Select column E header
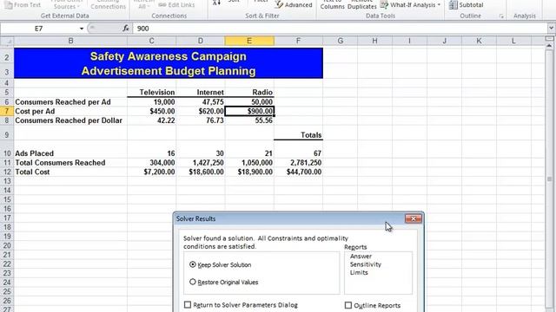Screen dimensions: 556x312 249,41
